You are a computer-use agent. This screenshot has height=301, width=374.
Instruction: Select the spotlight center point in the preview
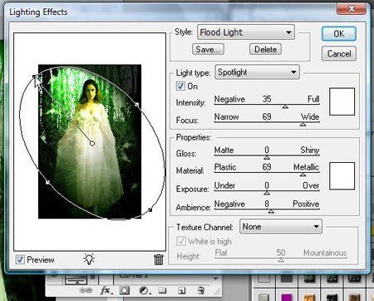[x=92, y=143]
